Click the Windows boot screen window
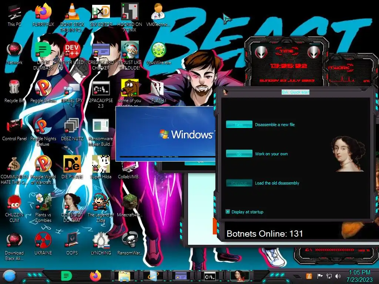Image resolution: width=379 pixels, height=284 pixels. coord(165,133)
